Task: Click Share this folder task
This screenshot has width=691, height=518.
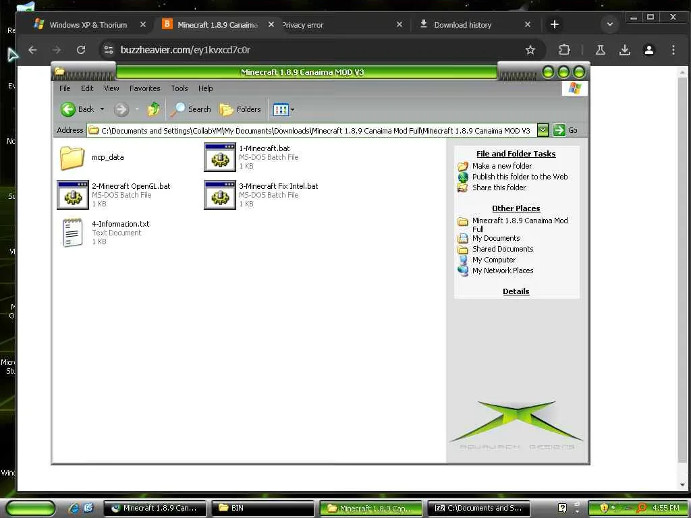Action: (x=499, y=188)
